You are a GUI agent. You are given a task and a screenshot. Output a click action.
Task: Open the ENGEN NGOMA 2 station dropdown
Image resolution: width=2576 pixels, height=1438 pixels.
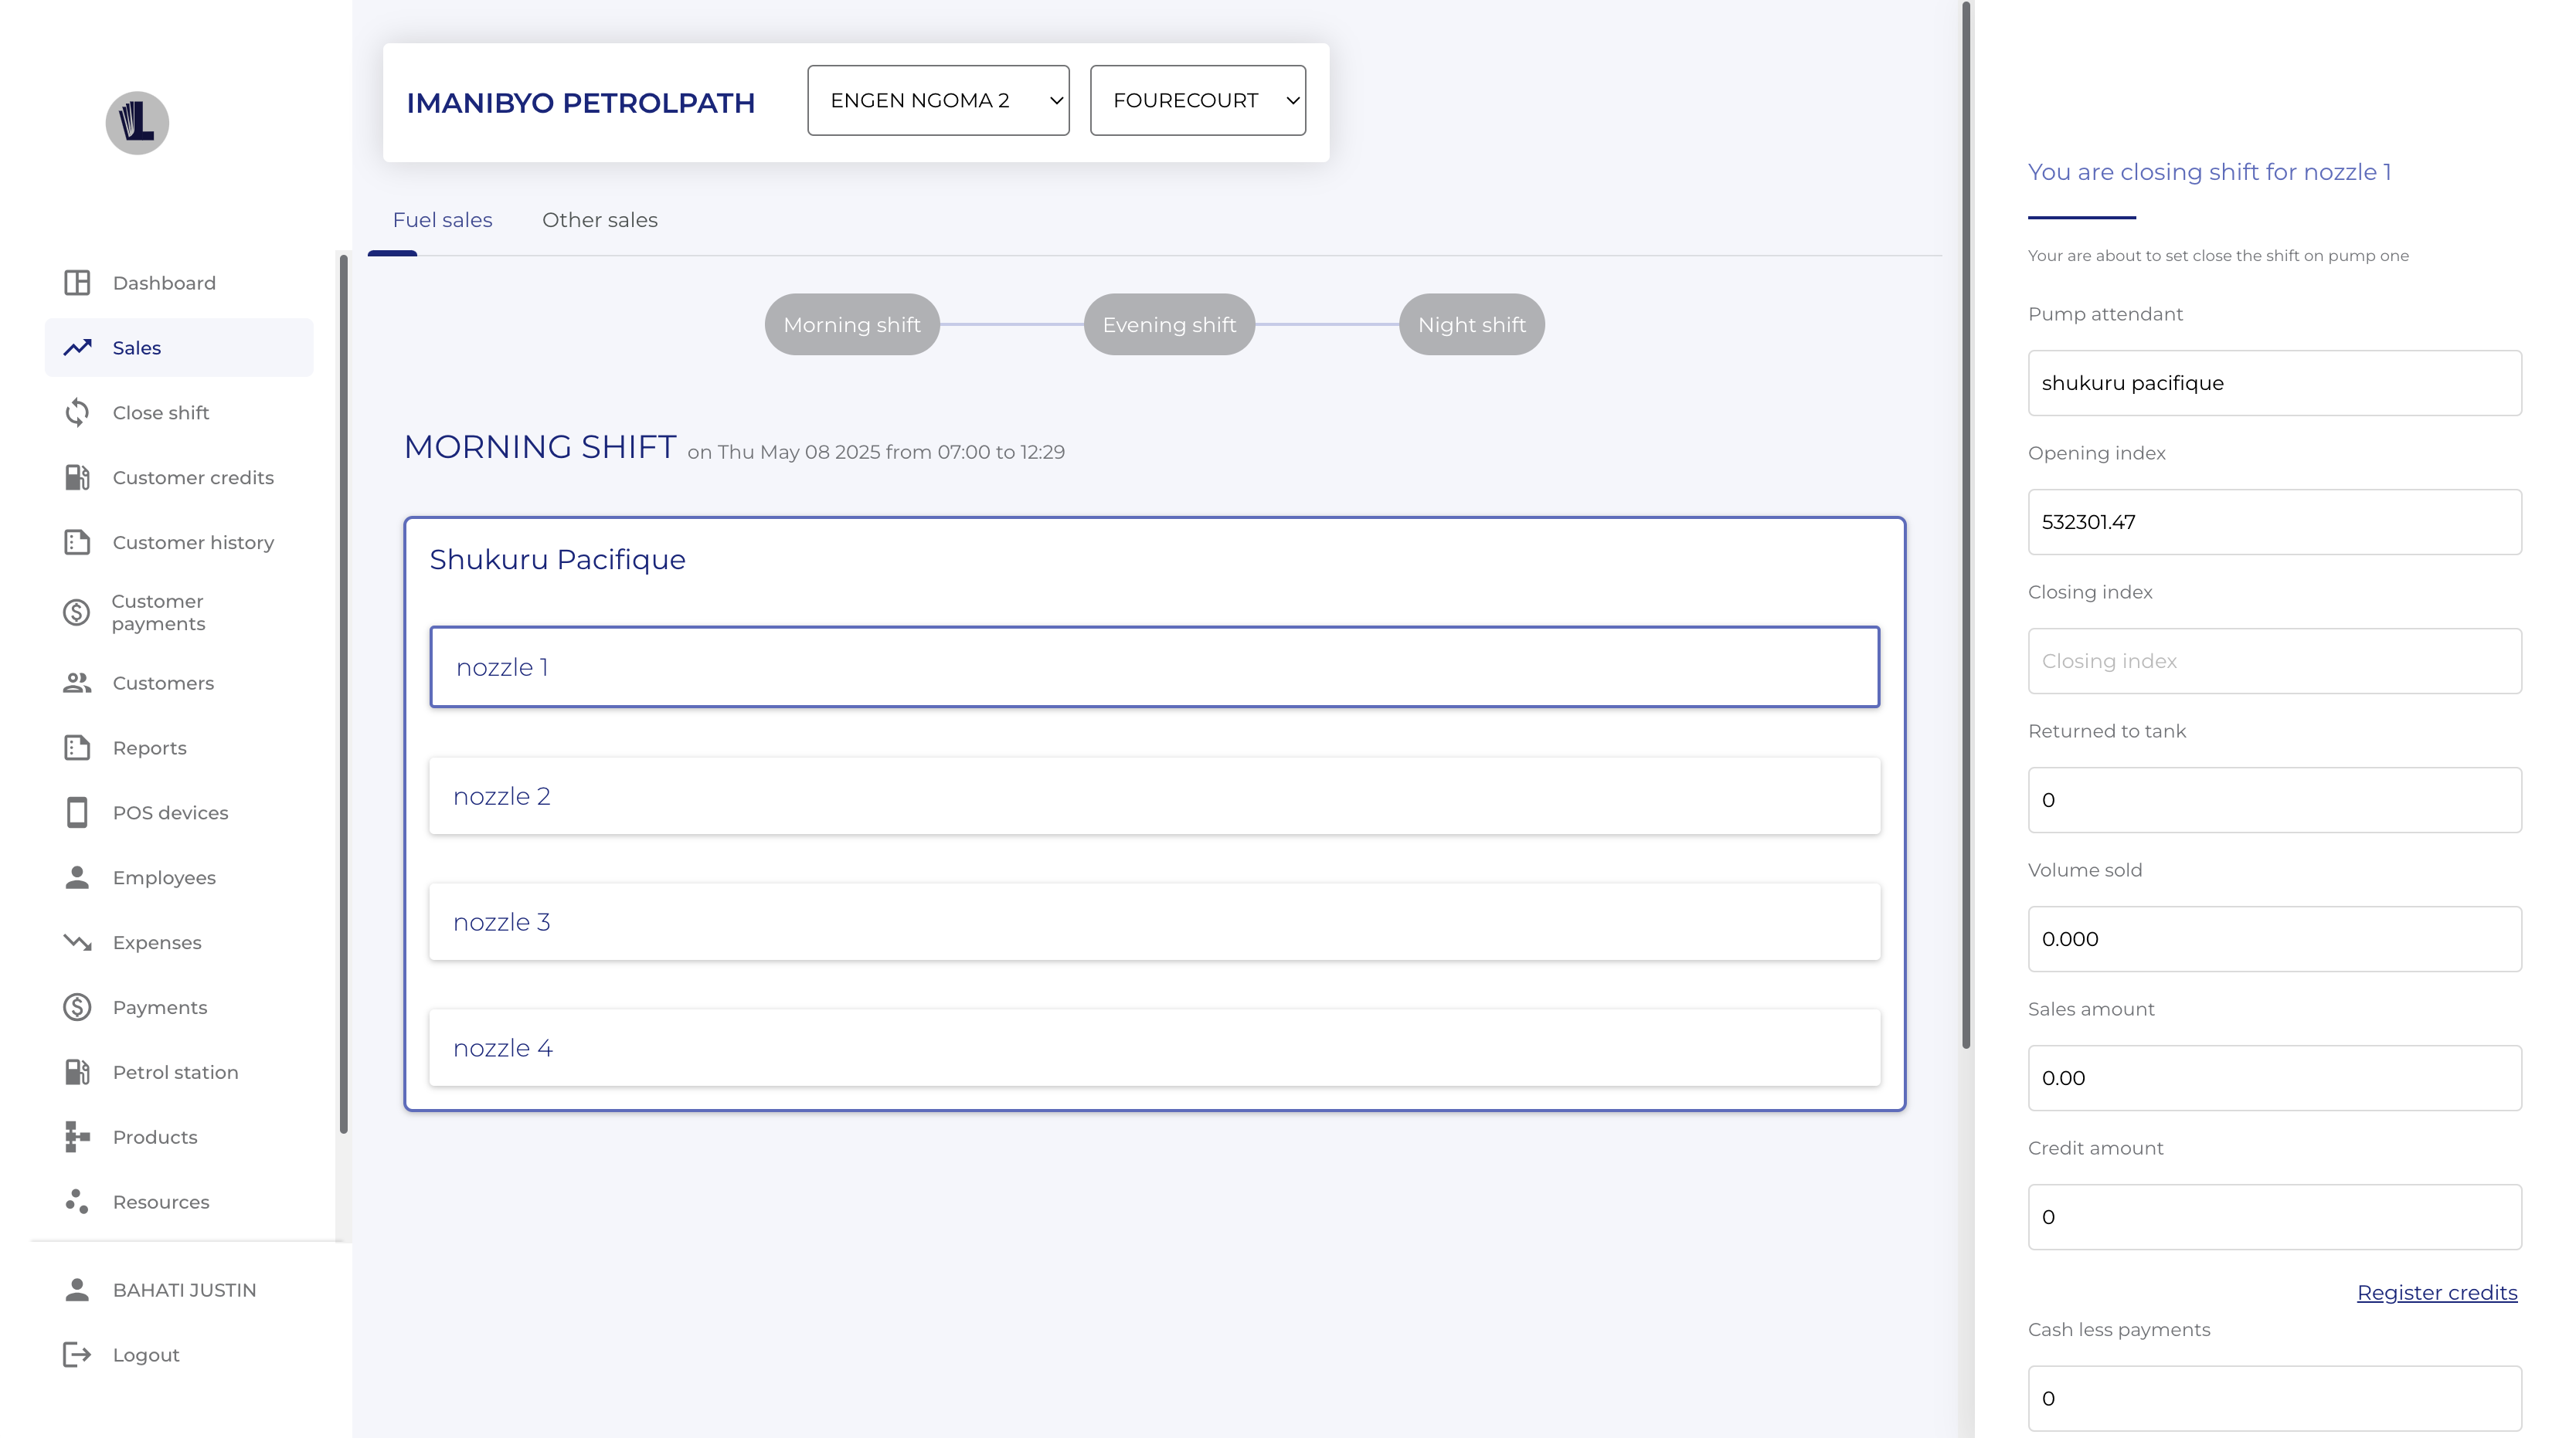click(x=938, y=100)
